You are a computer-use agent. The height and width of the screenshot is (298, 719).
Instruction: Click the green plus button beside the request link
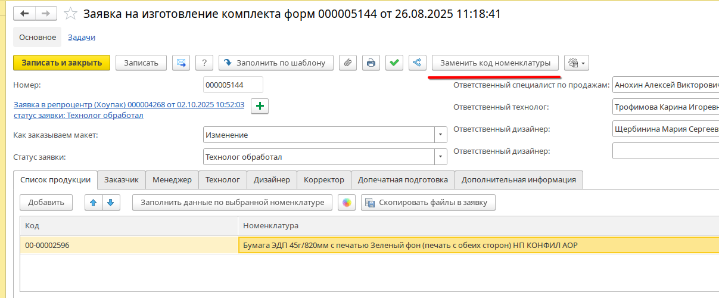pyautogui.click(x=260, y=106)
